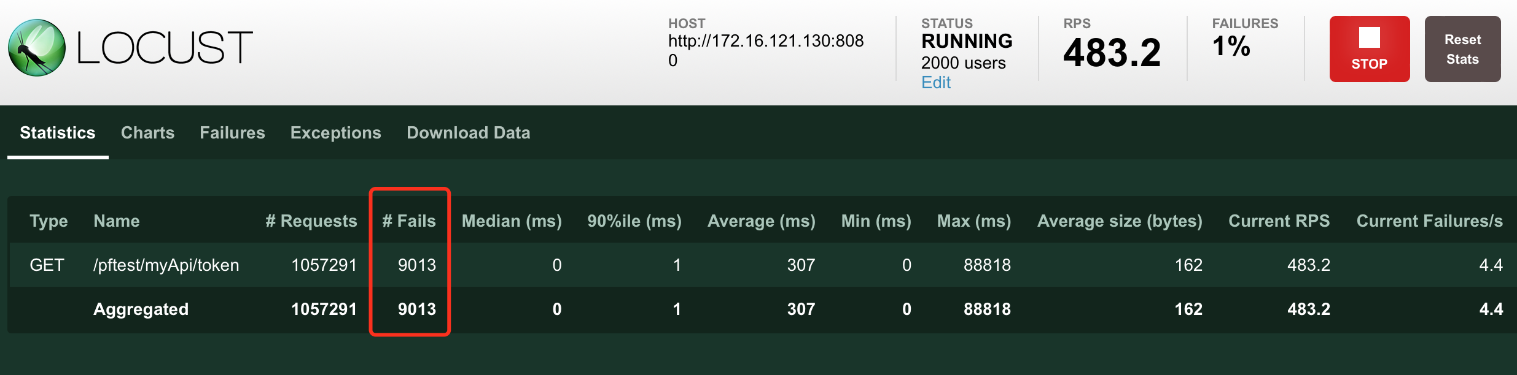This screenshot has width=1517, height=375.
Task: Sort by Median (ms) column header
Action: click(512, 221)
